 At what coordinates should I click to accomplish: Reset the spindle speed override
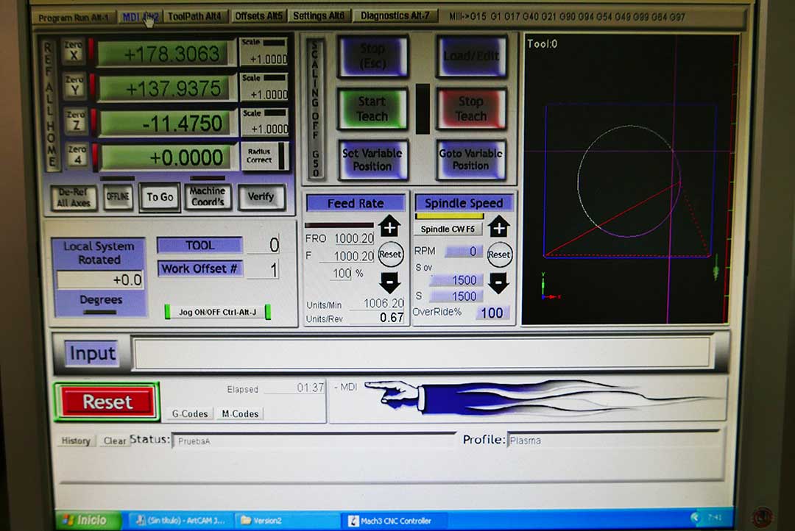click(x=499, y=255)
